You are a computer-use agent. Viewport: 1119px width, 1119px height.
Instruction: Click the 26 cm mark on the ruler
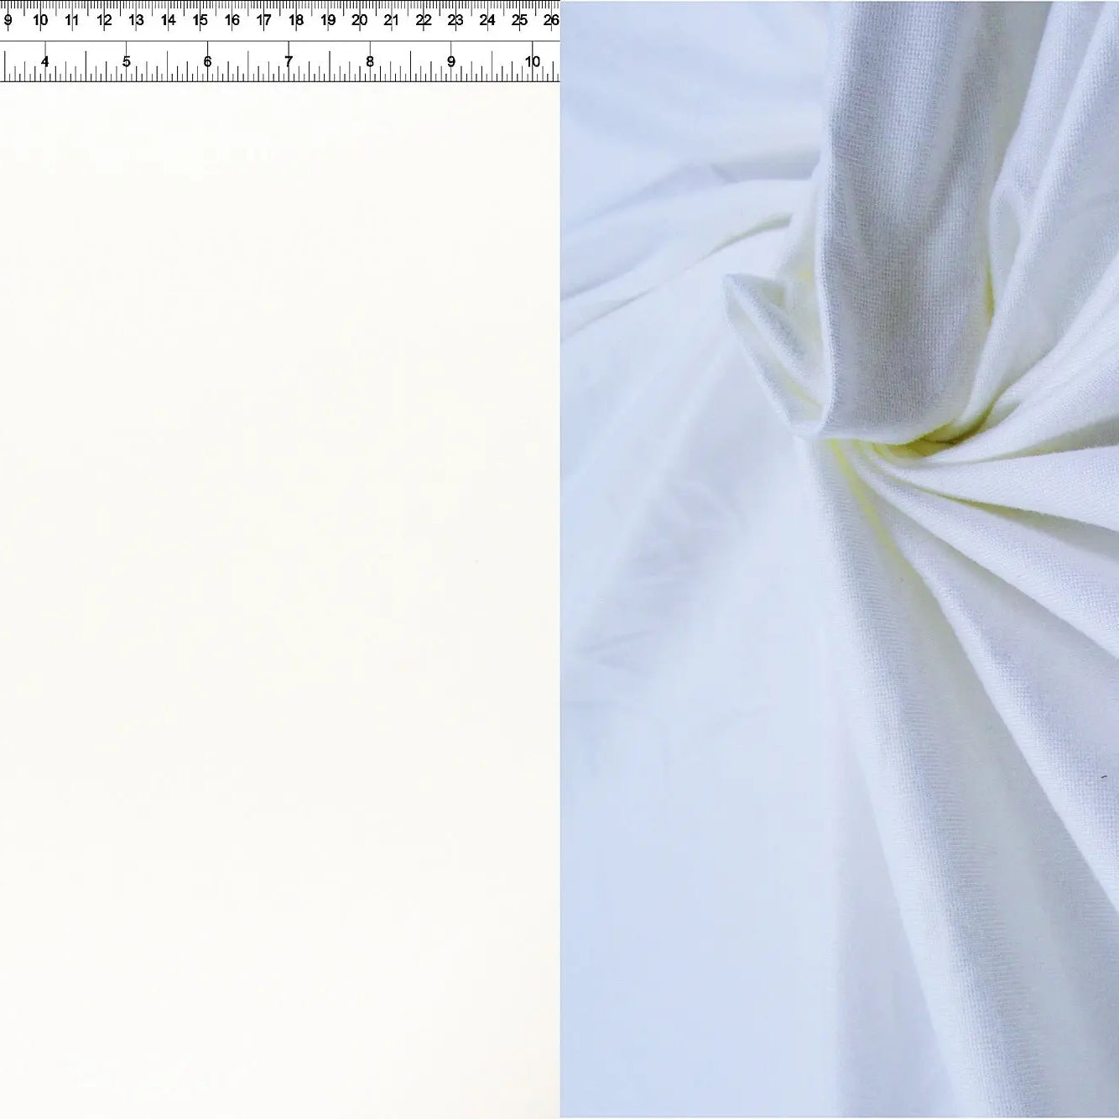point(551,19)
